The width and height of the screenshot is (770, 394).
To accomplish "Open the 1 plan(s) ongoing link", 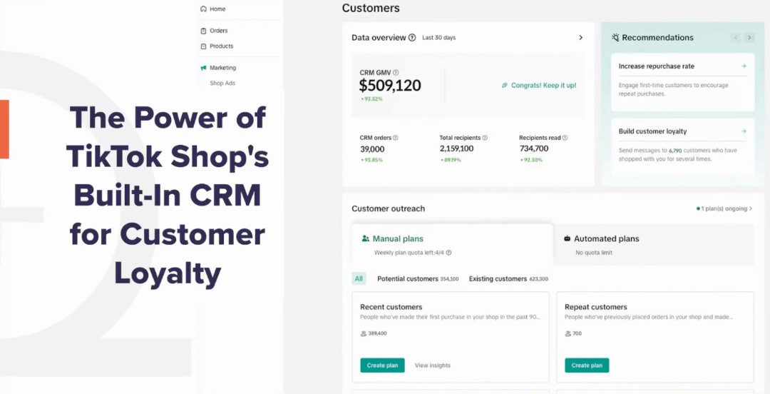I will pos(724,208).
